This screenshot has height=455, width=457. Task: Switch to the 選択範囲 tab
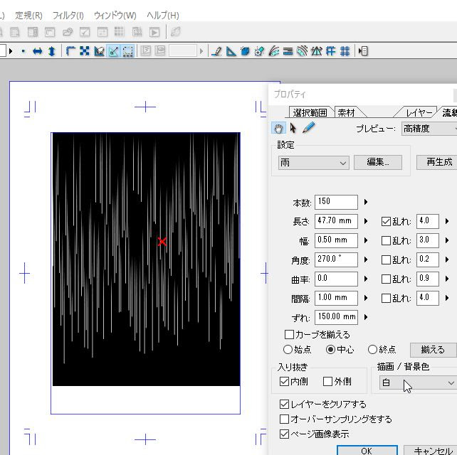tap(310, 112)
